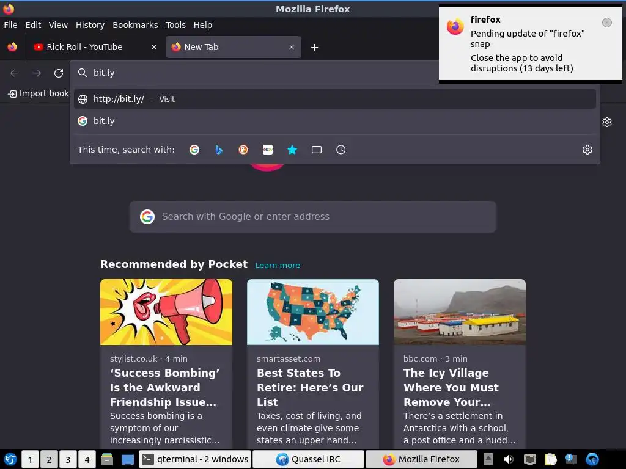Screen dimensions: 626x469
Task: Open the Tools menu
Action: click(x=175, y=25)
